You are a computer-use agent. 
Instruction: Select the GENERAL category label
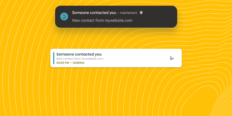pos(79,63)
